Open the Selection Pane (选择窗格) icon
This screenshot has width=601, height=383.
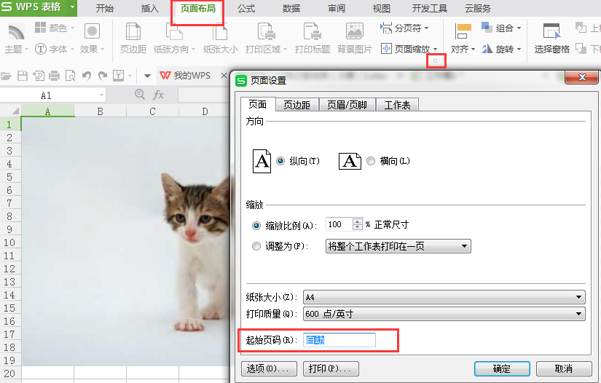pos(551,33)
